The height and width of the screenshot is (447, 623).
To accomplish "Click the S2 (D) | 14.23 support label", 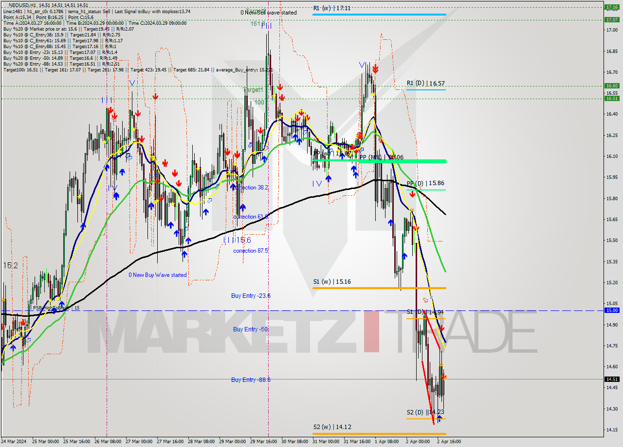I will click(425, 412).
